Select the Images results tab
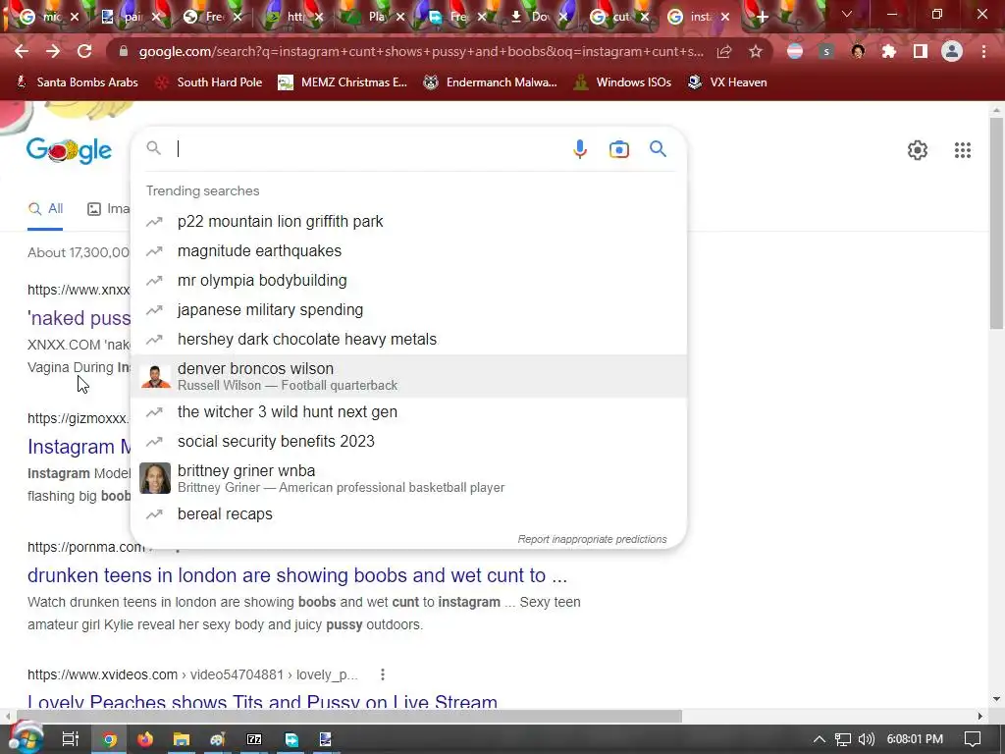Screen dimensions: 1005x754 (108, 208)
